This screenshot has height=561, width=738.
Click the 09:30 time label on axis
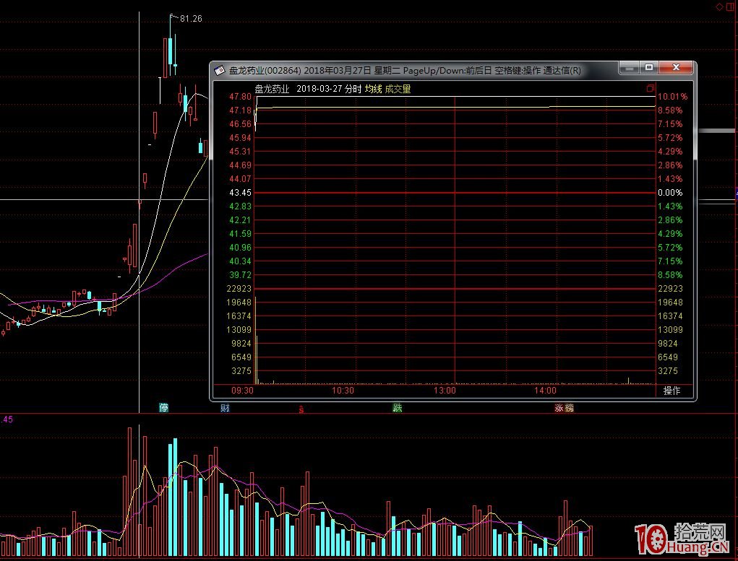click(242, 391)
